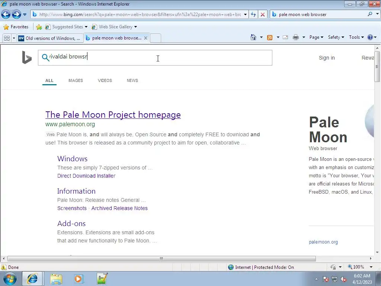The width and height of the screenshot is (381, 286).
Task: Switch to Old versions of Windows tab
Action: [x=50, y=38]
